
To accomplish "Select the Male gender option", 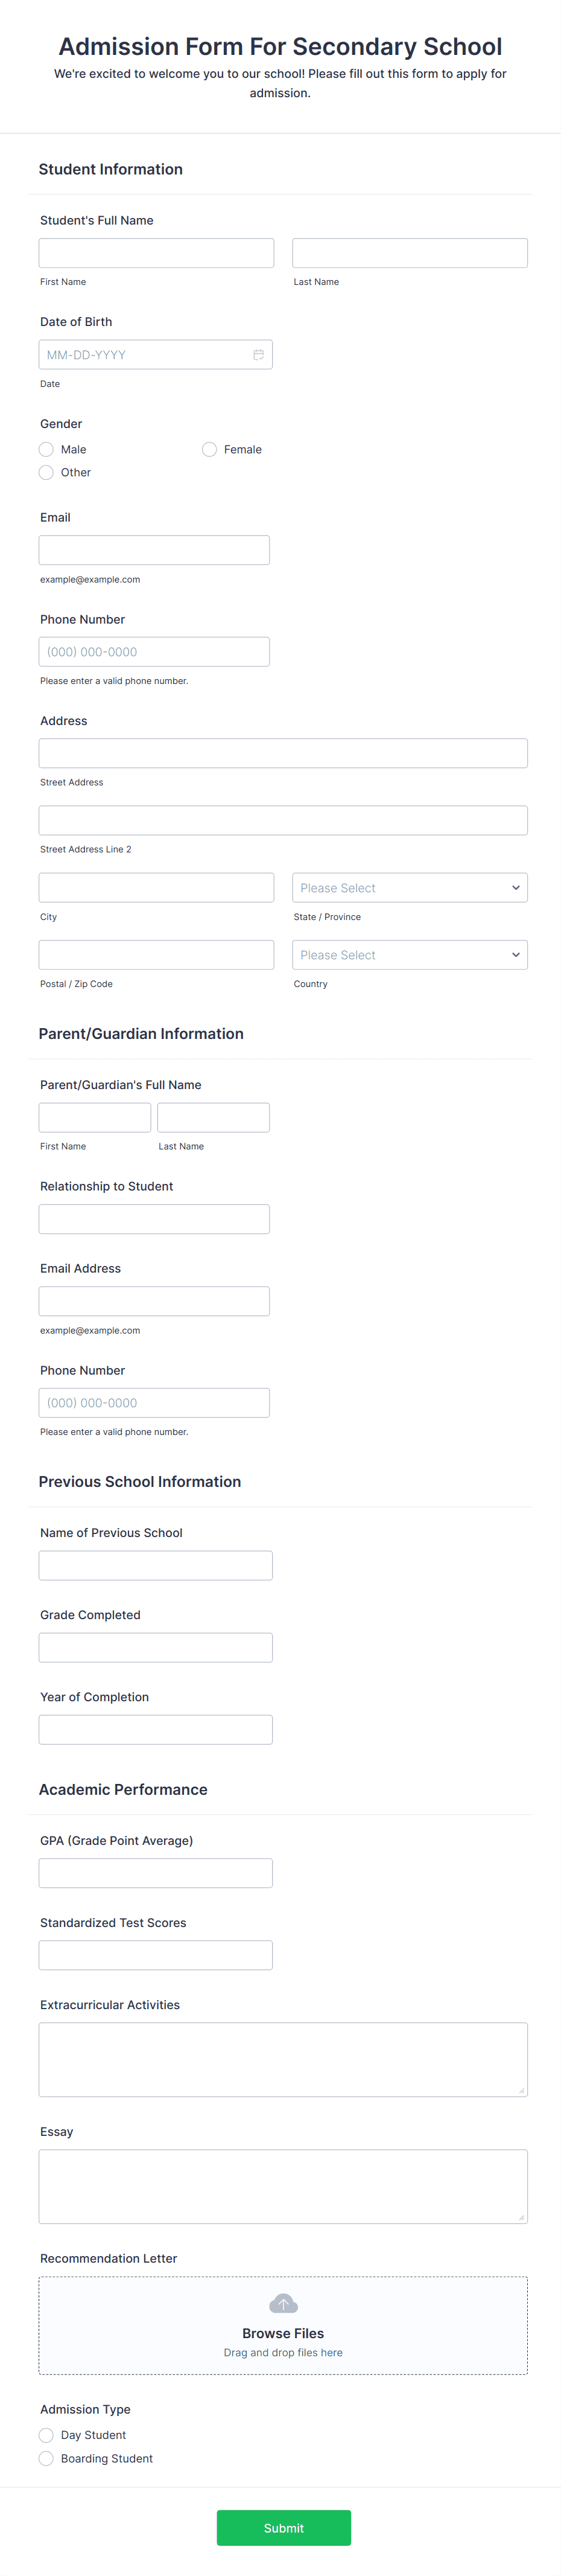I will (46, 449).
